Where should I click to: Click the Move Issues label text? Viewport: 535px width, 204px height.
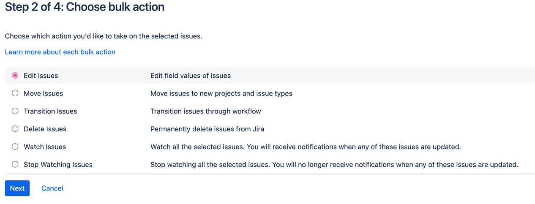click(44, 93)
